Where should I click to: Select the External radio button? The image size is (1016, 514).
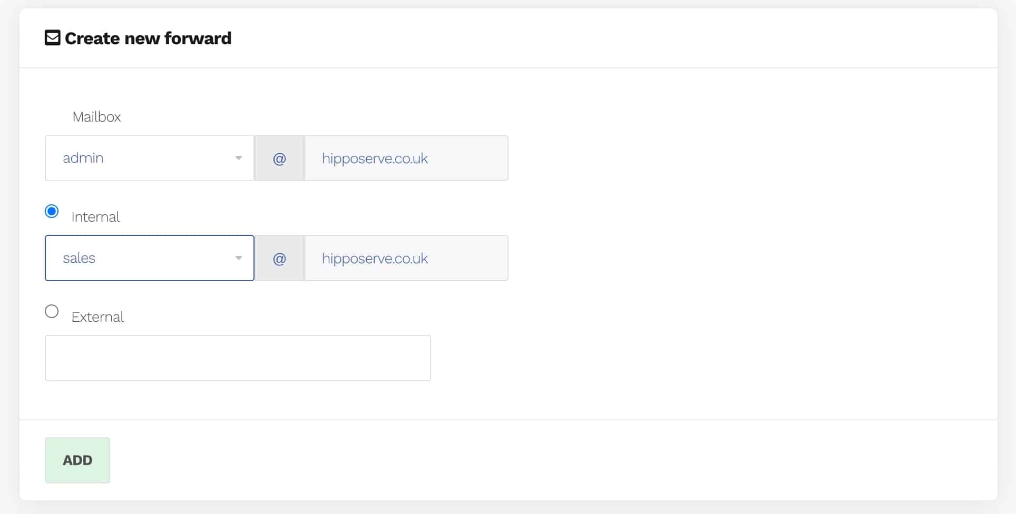52,311
